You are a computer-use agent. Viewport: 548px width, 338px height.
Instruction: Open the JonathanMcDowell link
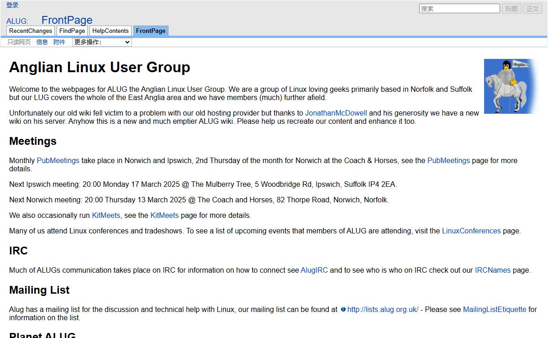(336, 113)
